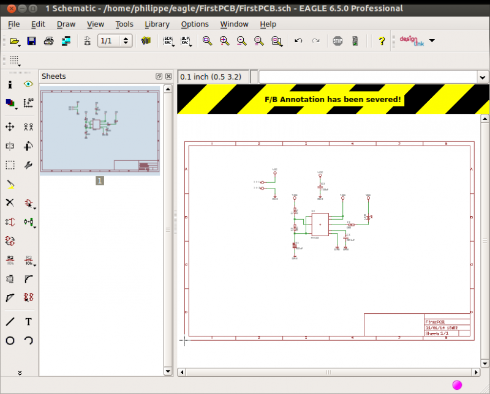Viewport: 490px width, 394px height.
Task: Select the Text T tool
Action: (28, 322)
